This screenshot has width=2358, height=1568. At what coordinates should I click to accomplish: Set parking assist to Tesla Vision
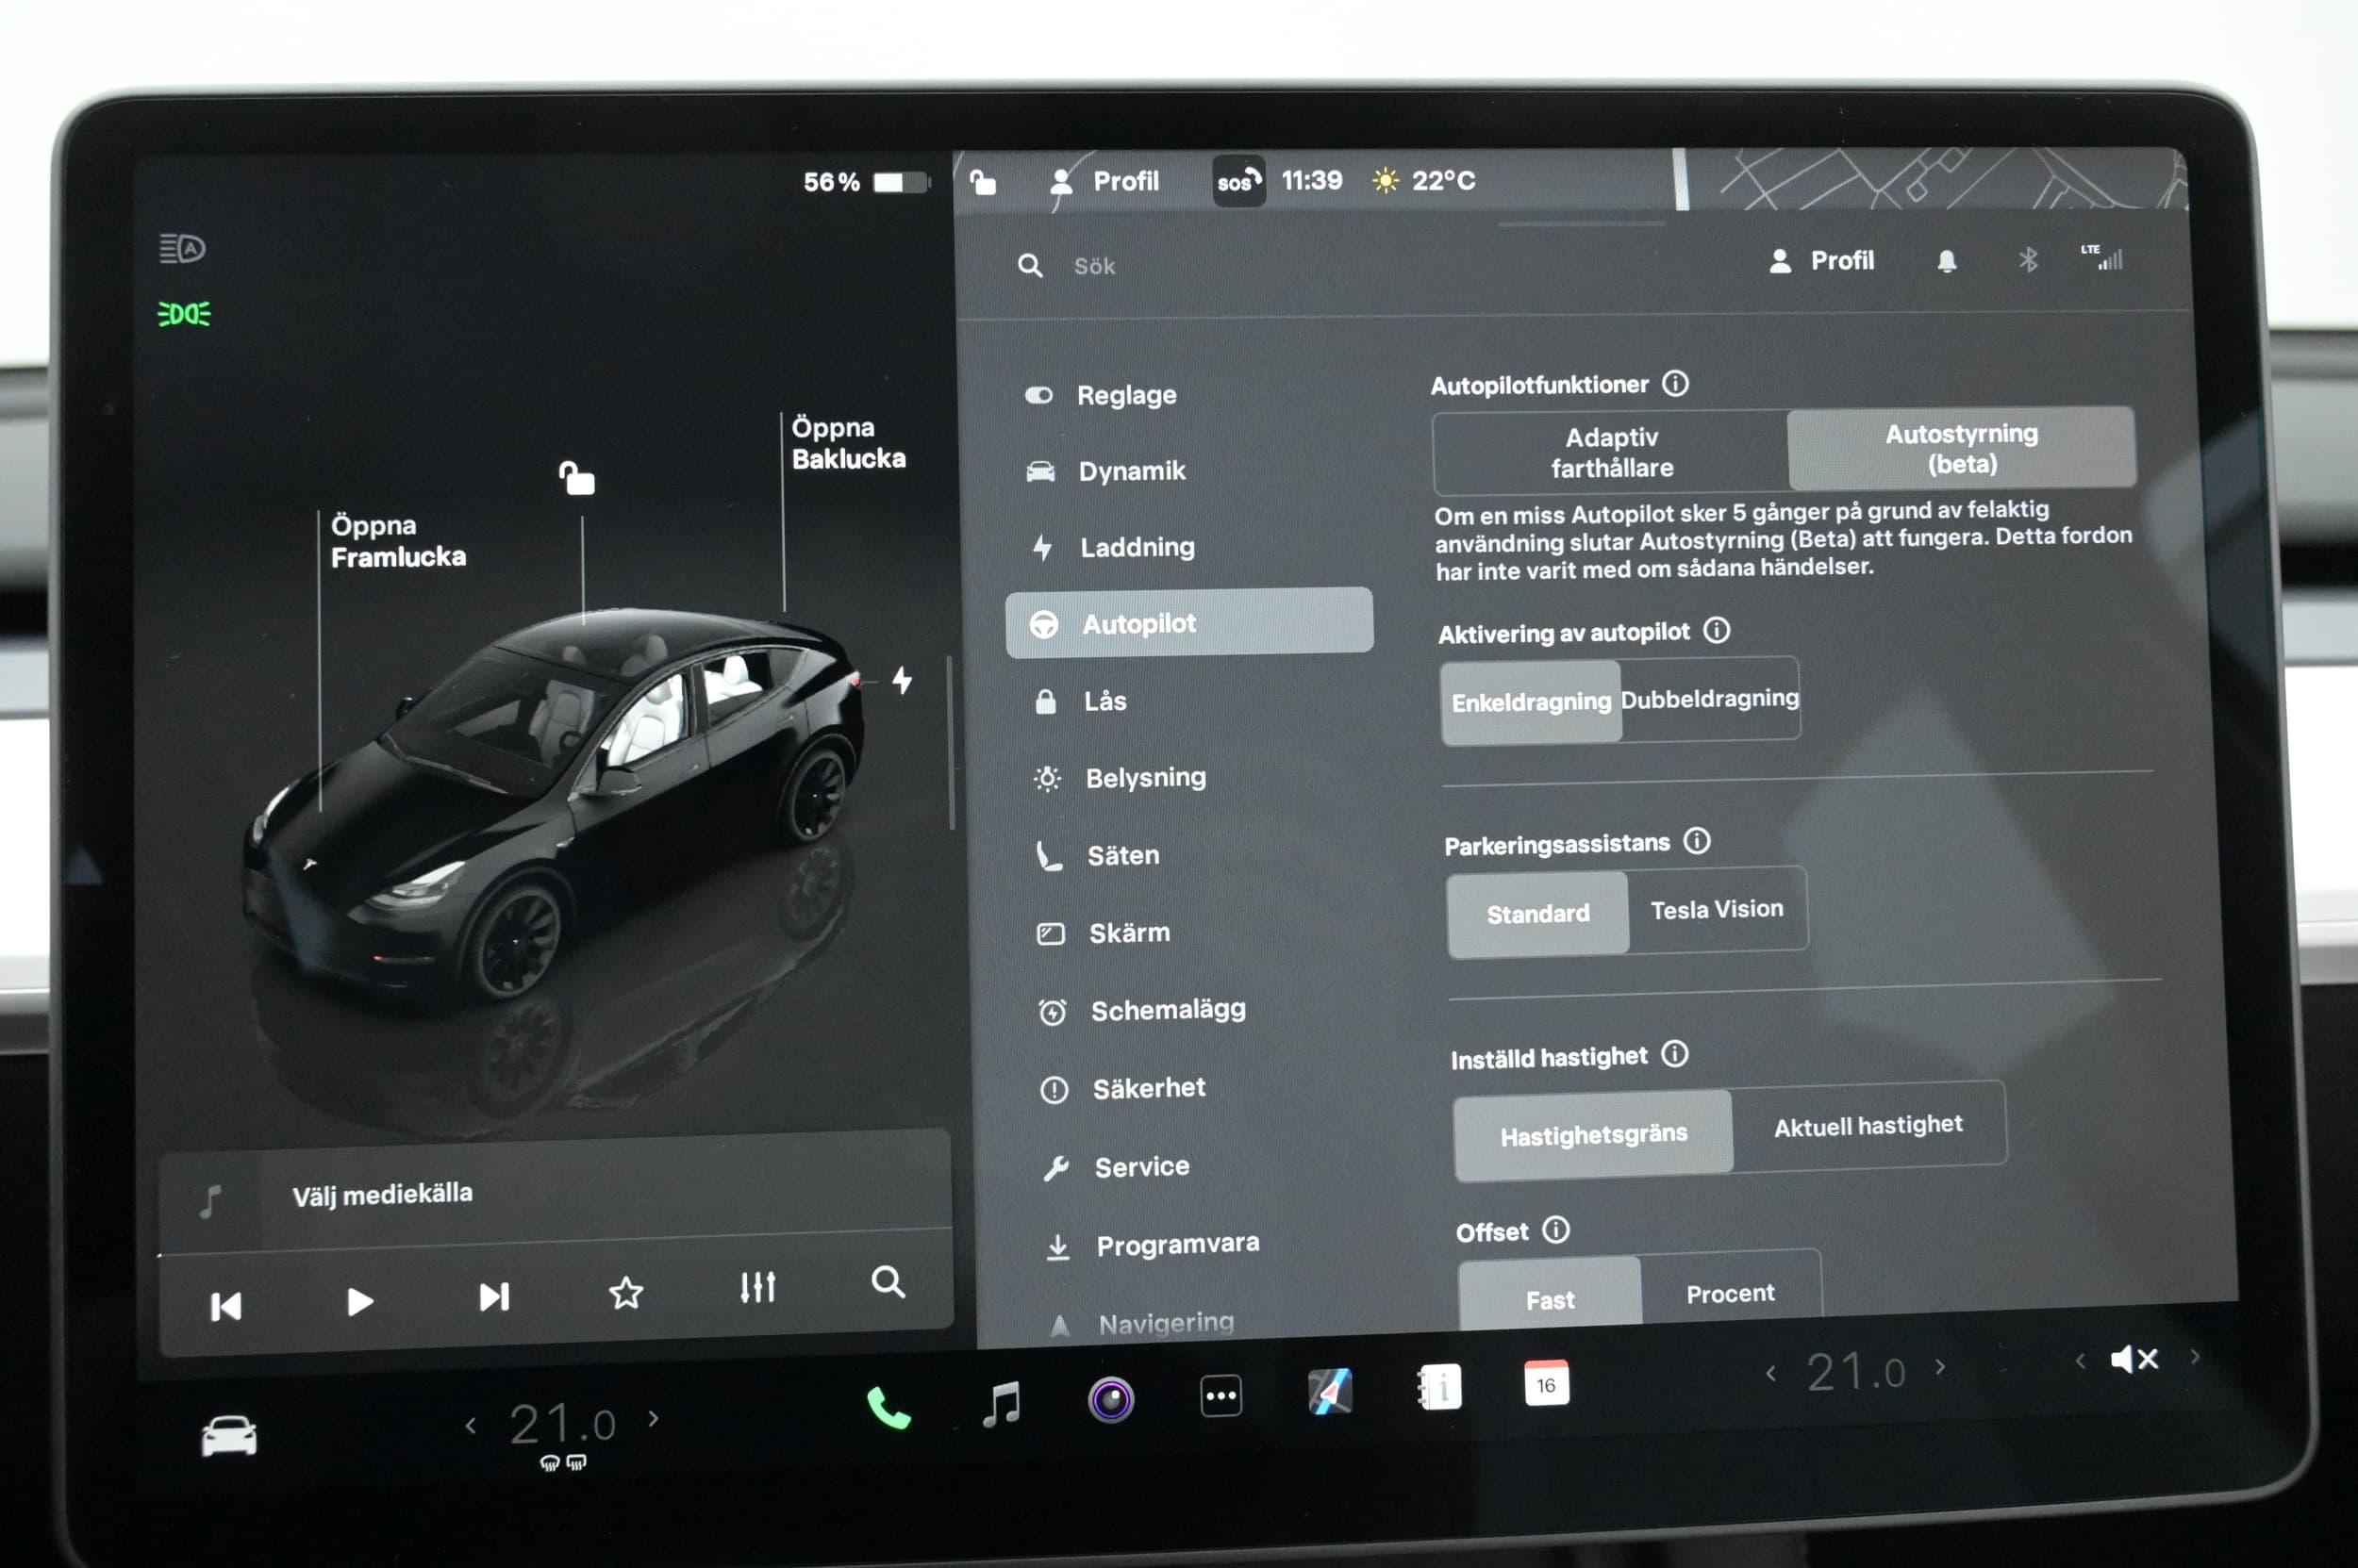[x=1717, y=909]
